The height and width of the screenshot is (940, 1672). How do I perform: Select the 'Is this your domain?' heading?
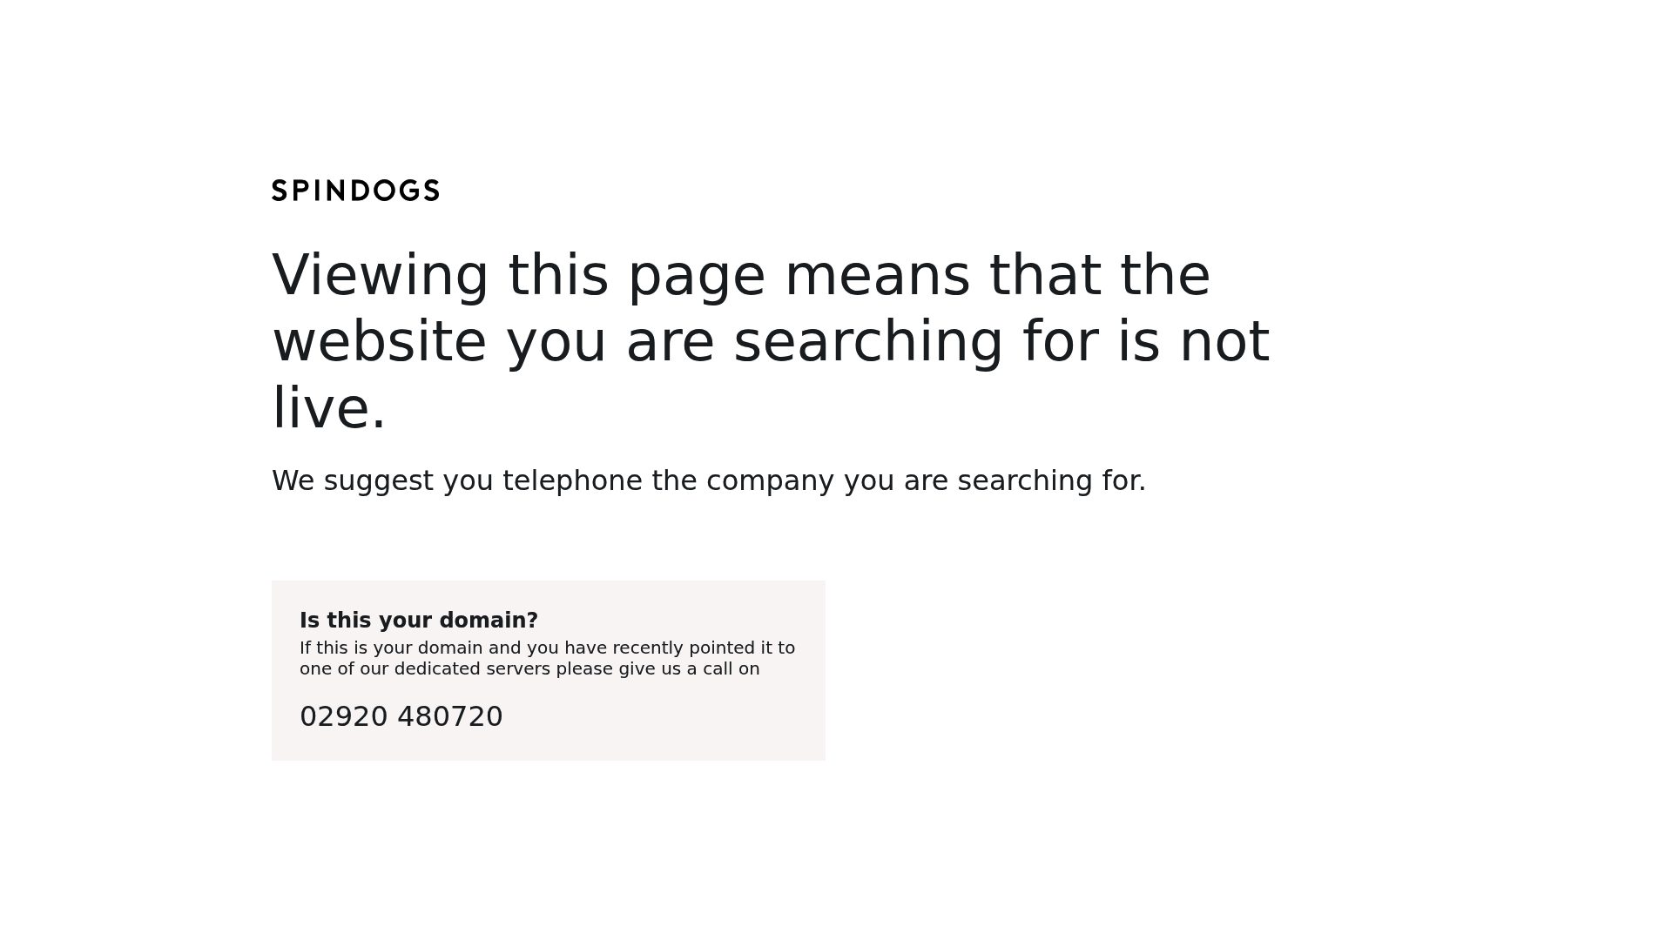pos(419,621)
